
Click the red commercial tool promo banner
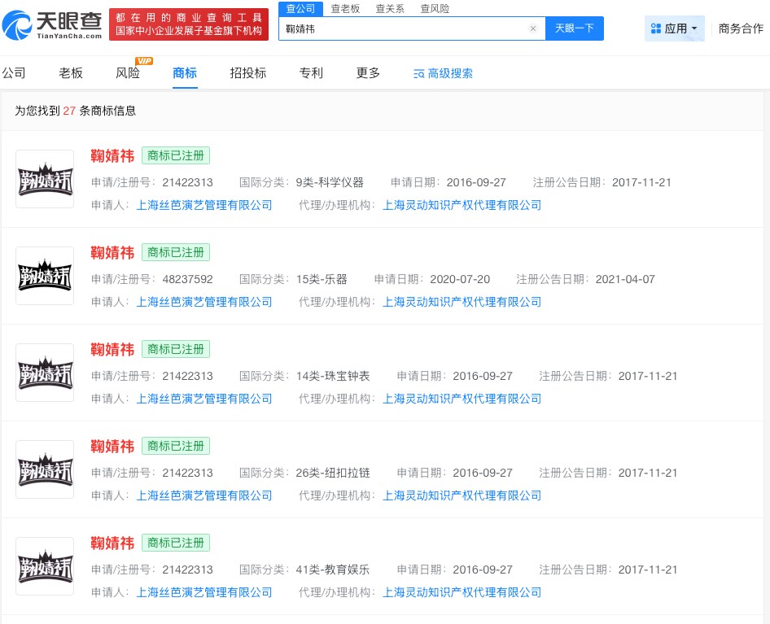tap(189, 23)
